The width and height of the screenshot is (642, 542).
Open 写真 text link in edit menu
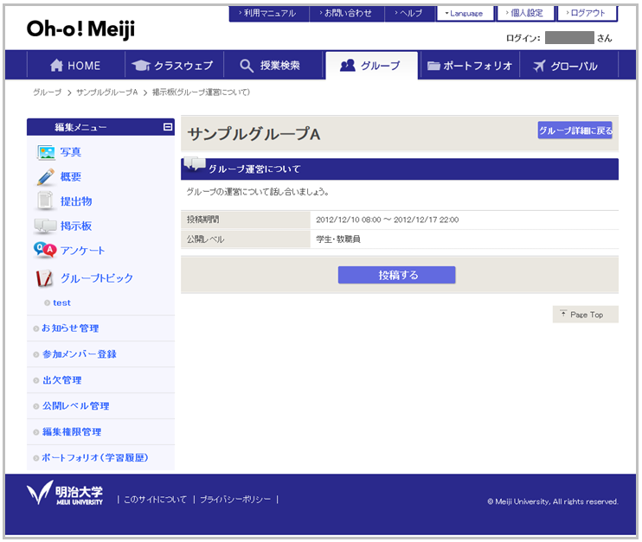71,152
